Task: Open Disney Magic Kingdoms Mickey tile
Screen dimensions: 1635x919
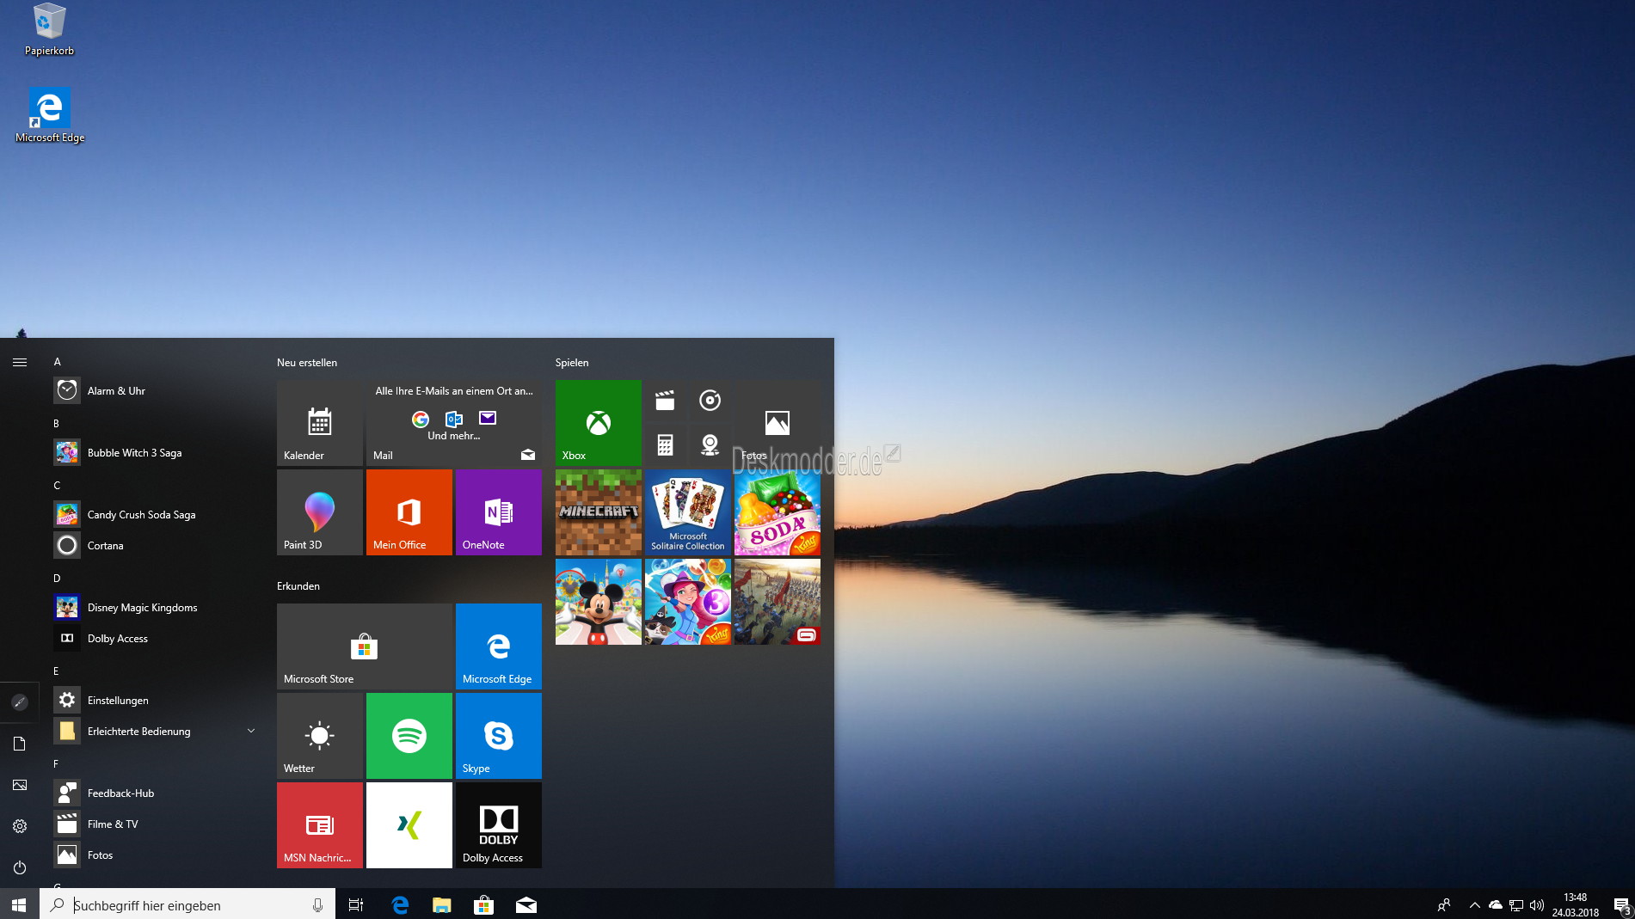Action: 599,602
